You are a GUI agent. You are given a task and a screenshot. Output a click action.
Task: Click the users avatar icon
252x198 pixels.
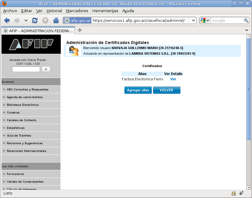[x=73, y=51]
